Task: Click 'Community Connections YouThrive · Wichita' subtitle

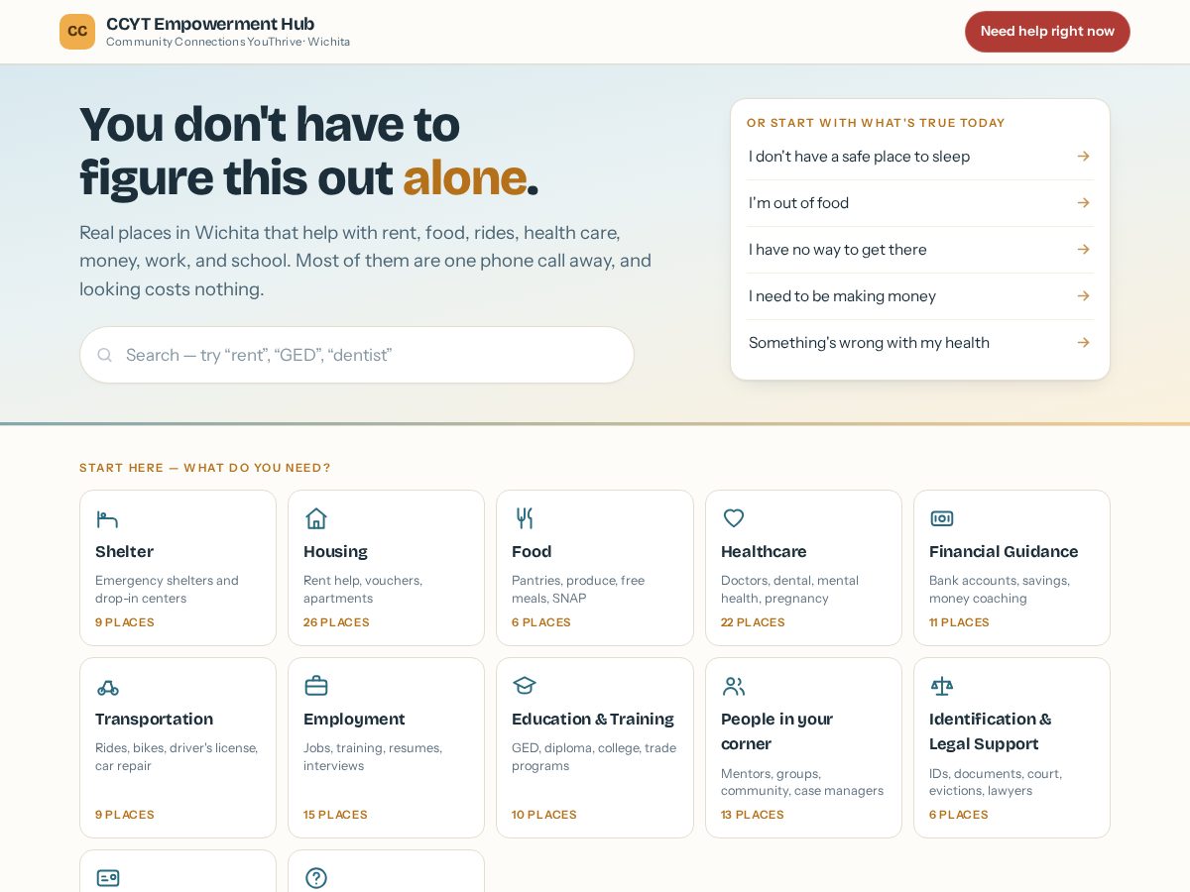Action: click(x=228, y=42)
